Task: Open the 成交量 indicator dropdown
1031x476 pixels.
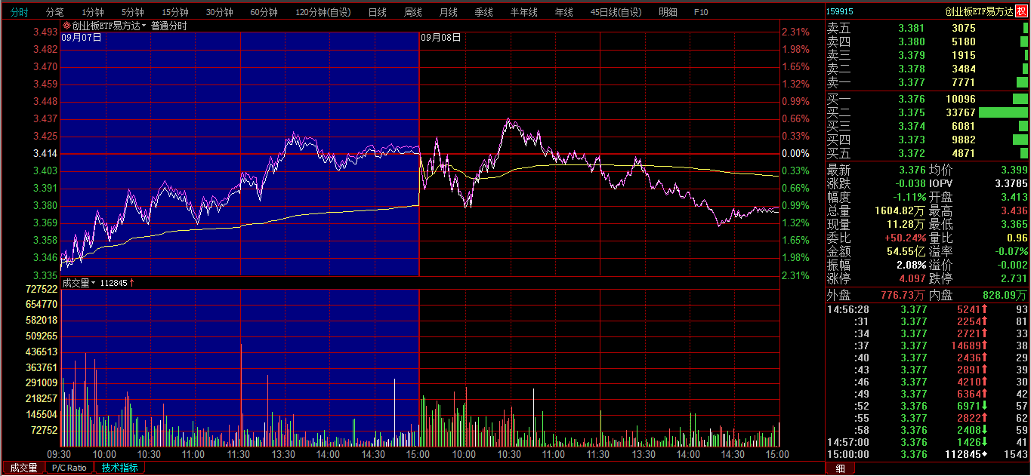Action: (x=94, y=283)
